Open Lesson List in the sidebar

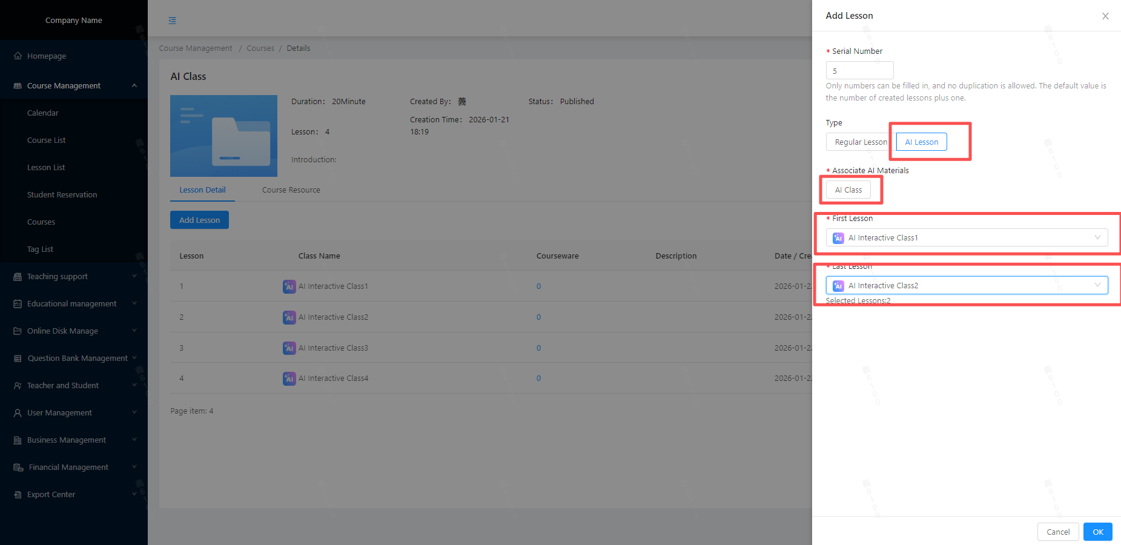(x=46, y=168)
